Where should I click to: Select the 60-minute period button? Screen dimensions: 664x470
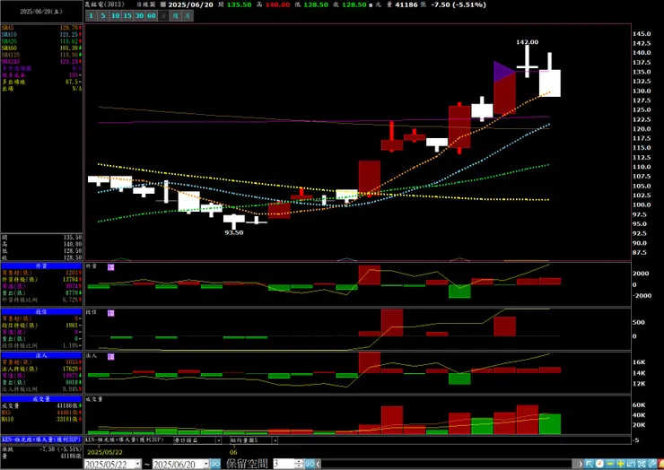pyautogui.click(x=151, y=16)
